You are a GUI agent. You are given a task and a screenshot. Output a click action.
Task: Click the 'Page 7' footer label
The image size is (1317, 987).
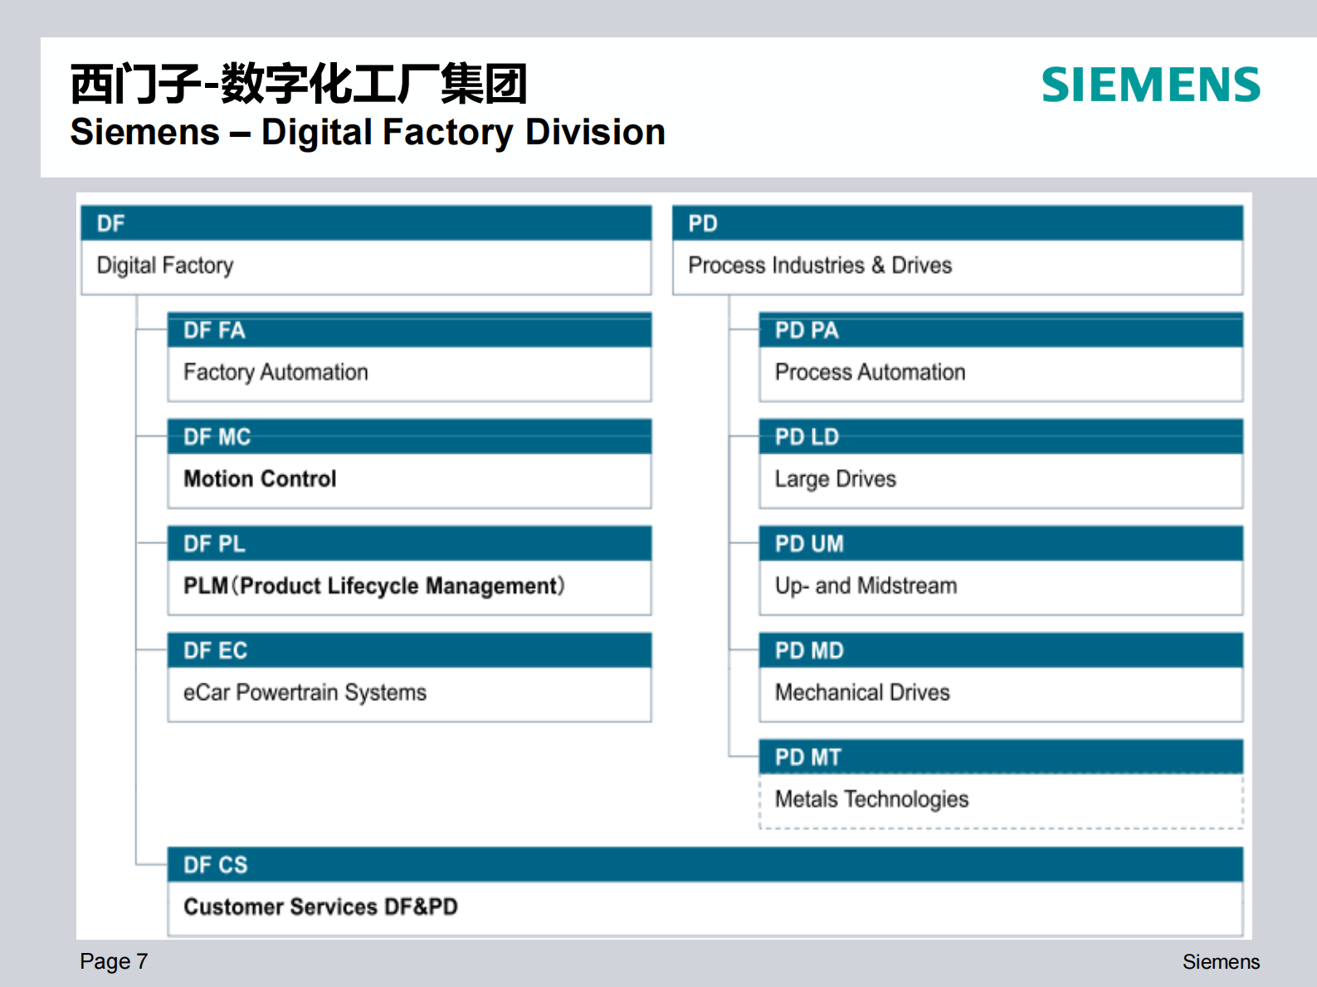pyautogui.click(x=114, y=961)
